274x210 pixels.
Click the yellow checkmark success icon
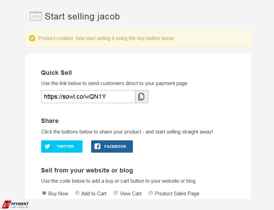(x=32, y=38)
